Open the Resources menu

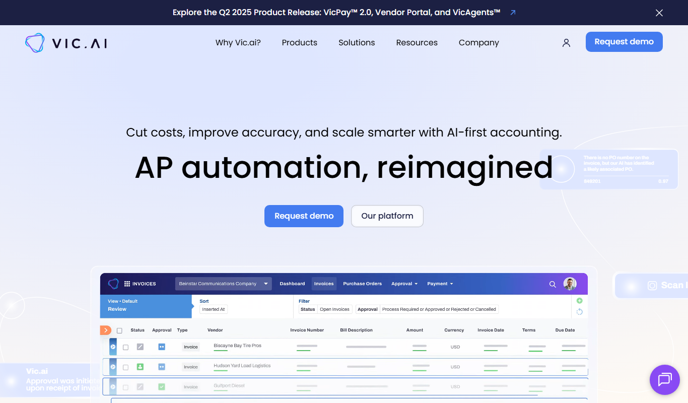(x=417, y=43)
